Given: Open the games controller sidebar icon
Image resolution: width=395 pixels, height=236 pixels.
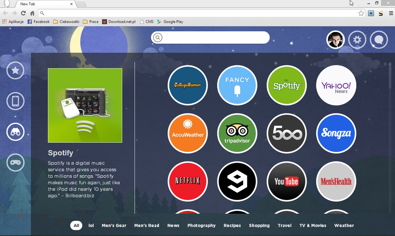Looking at the screenshot, I should (15, 162).
